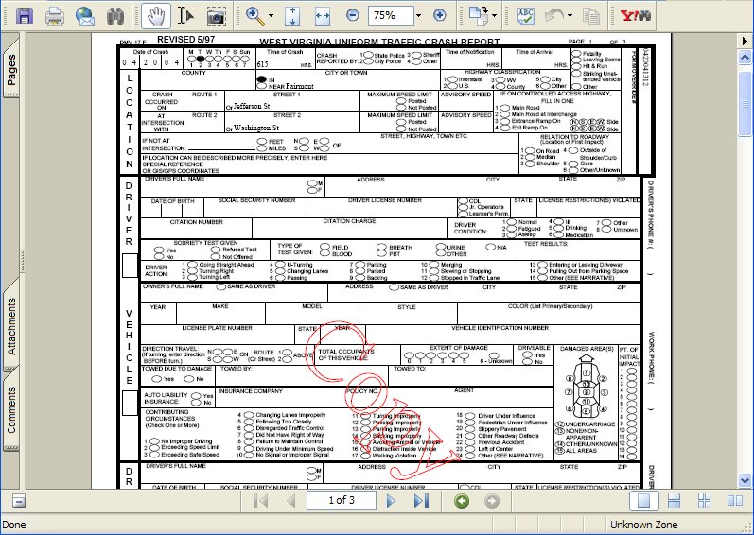Go to the previous page

coord(290,501)
